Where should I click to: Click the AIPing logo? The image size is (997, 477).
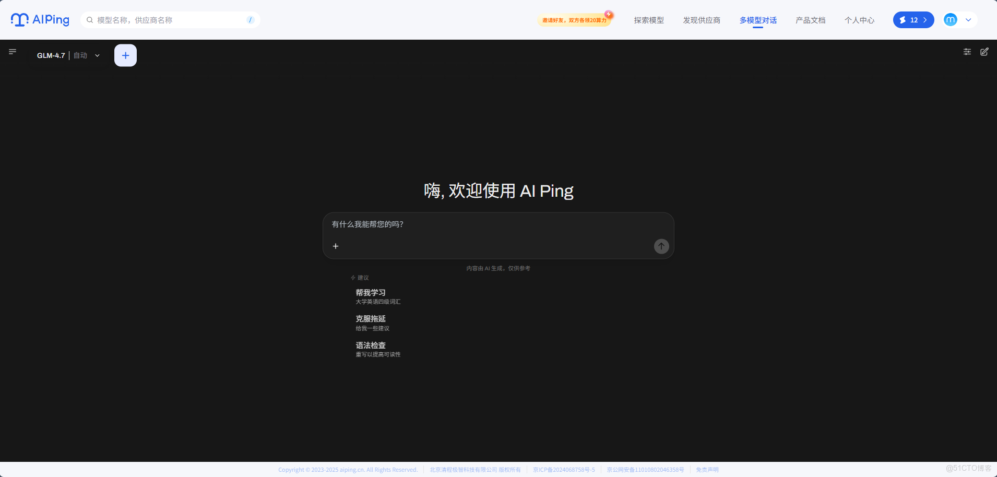pos(40,20)
